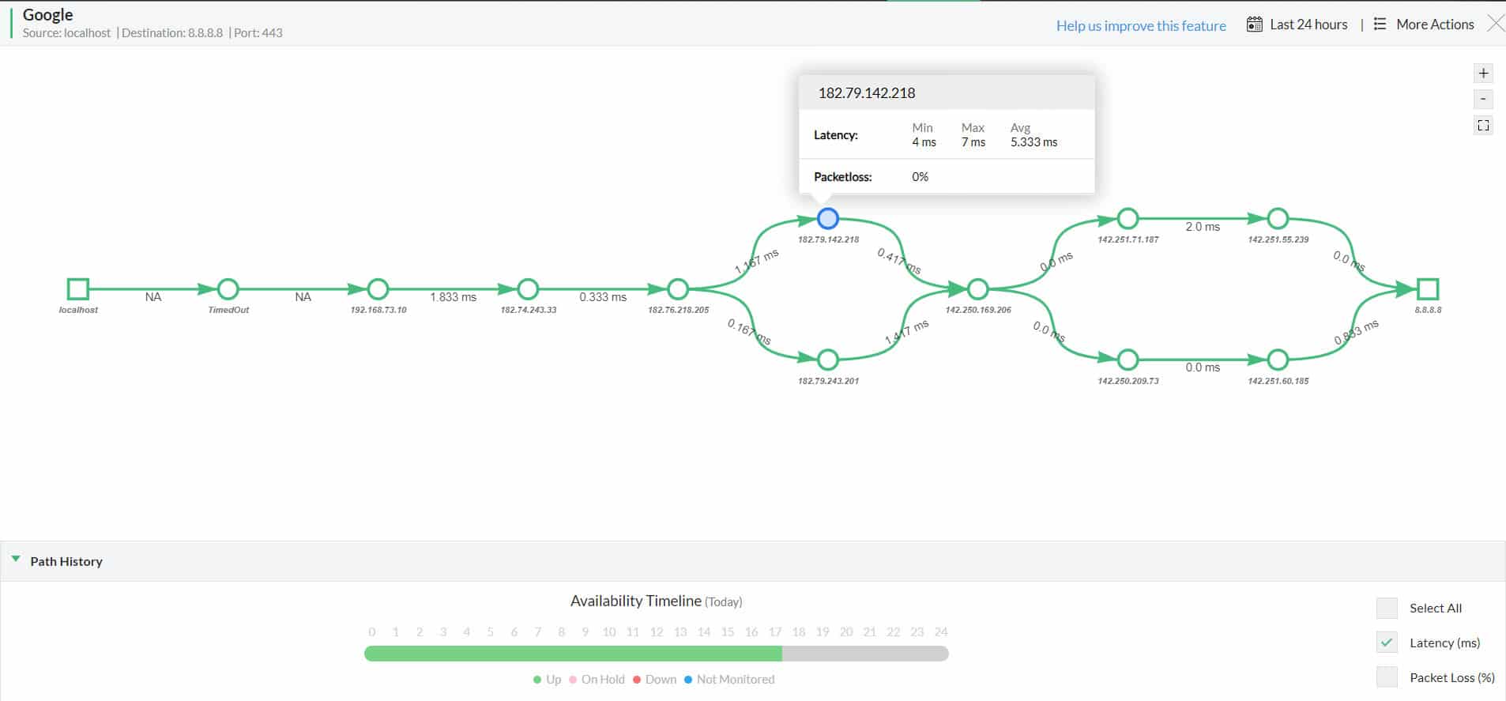Click the green Up portion of availability timeline

(573, 654)
